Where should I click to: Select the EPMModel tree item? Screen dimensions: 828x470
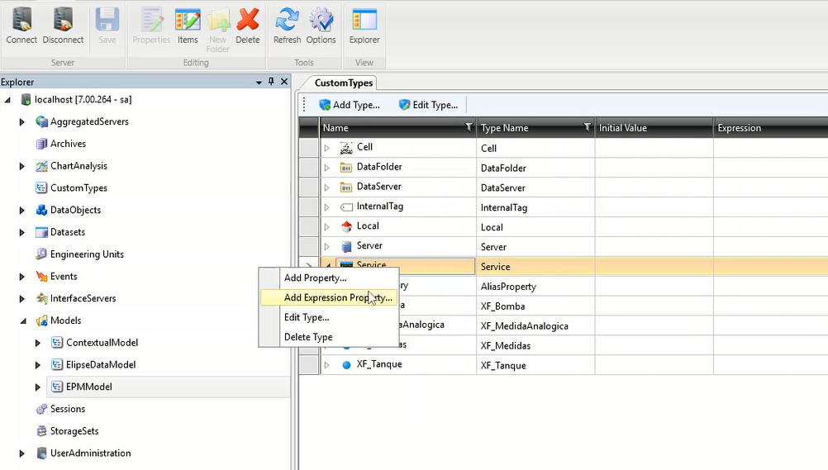(x=89, y=387)
